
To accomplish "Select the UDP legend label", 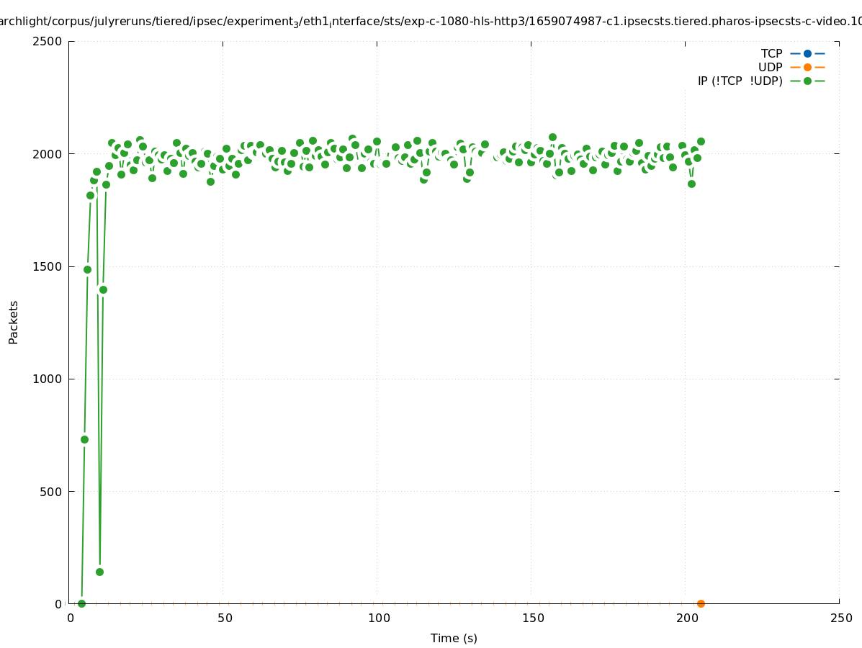I will point(770,67).
